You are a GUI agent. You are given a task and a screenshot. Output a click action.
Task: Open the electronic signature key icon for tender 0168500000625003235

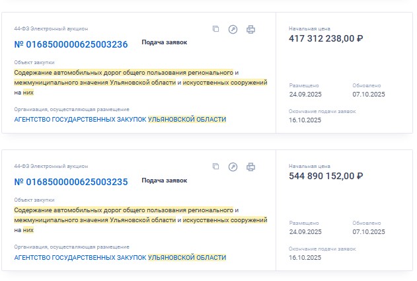(x=233, y=167)
